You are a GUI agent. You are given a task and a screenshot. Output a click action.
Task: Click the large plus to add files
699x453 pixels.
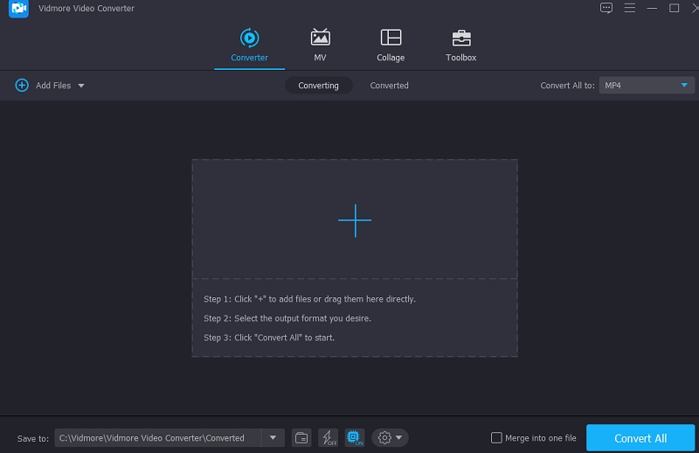click(355, 221)
